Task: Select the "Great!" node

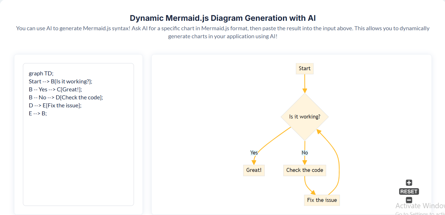Action: [x=254, y=170]
